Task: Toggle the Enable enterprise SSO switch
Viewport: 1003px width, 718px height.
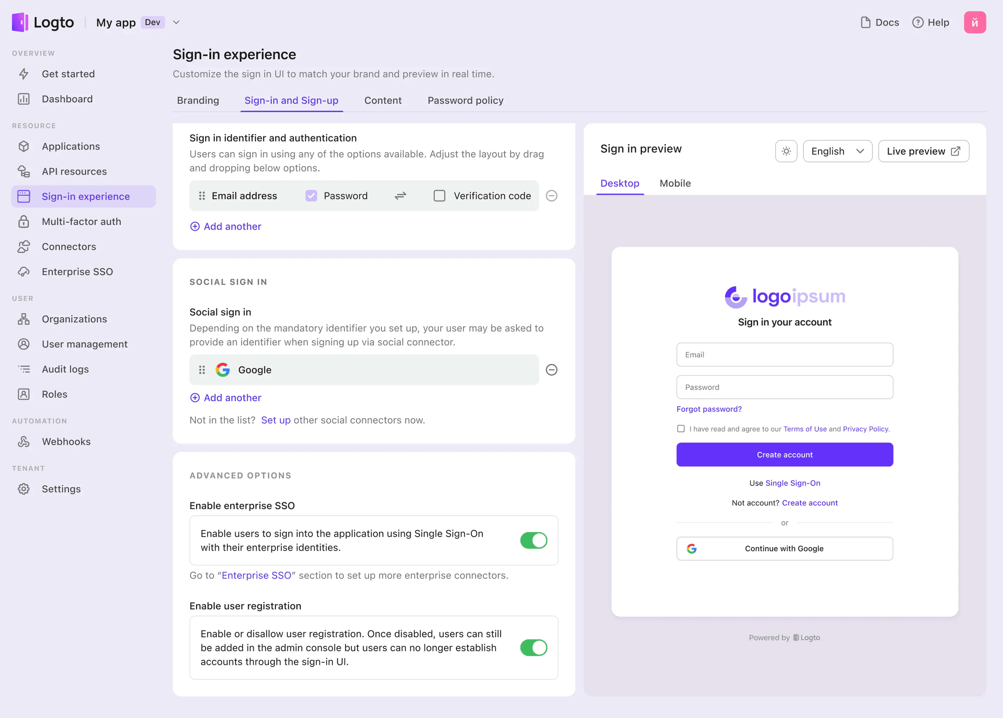Action: pos(533,540)
